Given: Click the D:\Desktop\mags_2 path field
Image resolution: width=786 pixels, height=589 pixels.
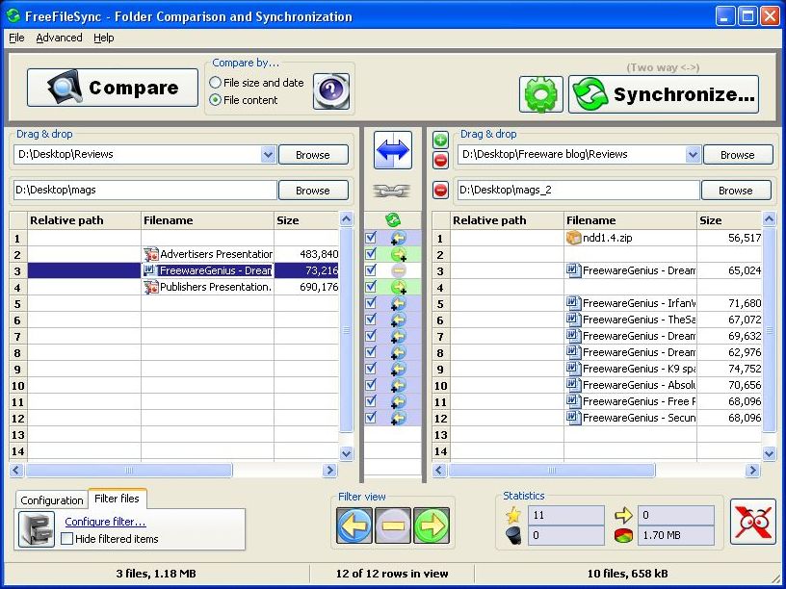Looking at the screenshot, I should 579,191.
